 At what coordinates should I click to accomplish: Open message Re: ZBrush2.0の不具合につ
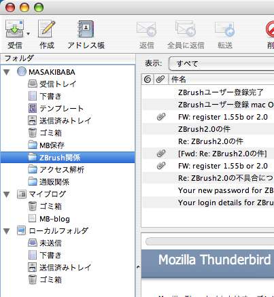pos(226,178)
